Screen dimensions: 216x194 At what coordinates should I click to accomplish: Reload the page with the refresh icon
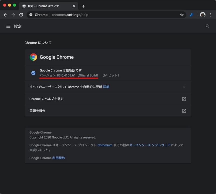[21, 15]
